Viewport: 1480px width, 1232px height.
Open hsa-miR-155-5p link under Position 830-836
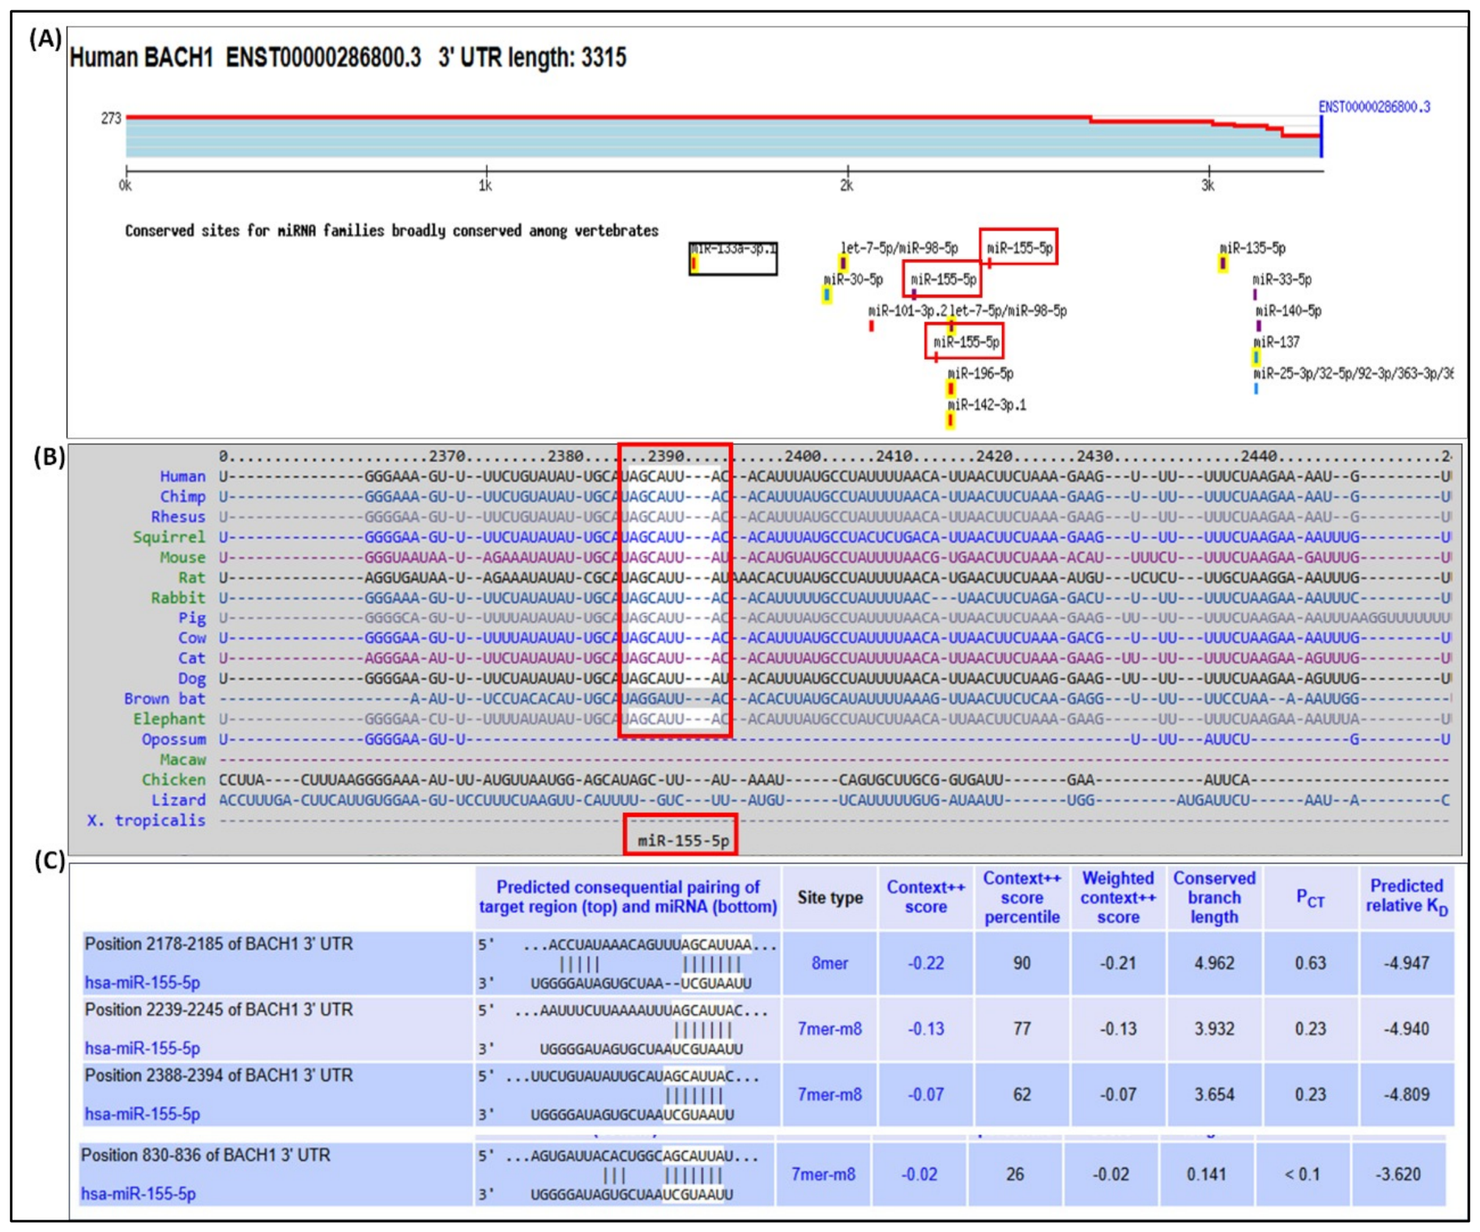tap(138, 1194)
